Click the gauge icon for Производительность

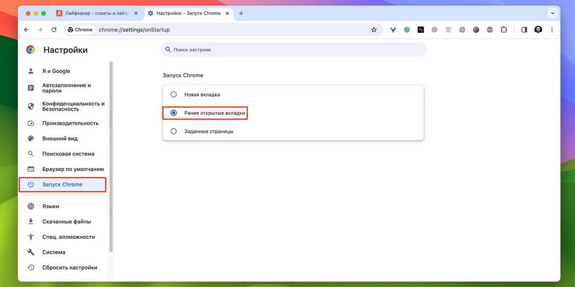(x=31, y=123)
